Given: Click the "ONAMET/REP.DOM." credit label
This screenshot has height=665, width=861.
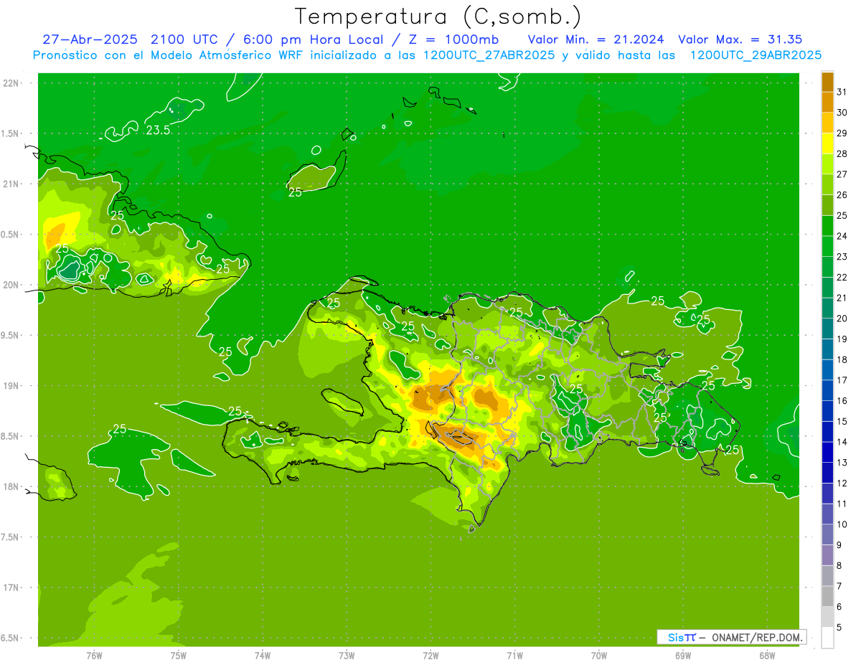Looking at the screenshot, I should (757, 637).
